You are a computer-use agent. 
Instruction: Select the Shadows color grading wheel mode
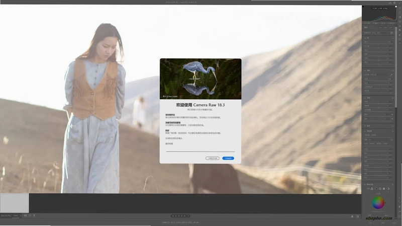tap(376, 189)
